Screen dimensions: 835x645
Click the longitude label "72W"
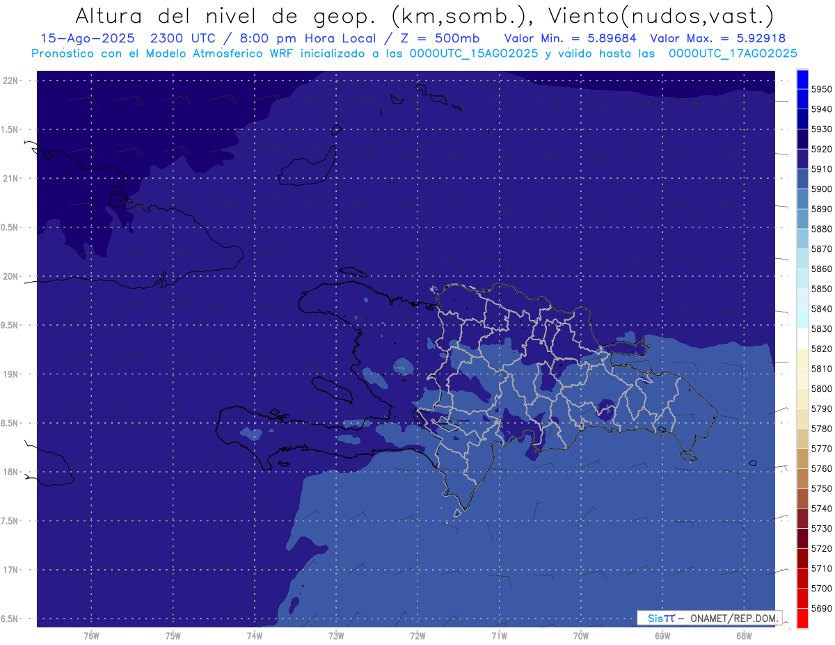click(417, 635)
